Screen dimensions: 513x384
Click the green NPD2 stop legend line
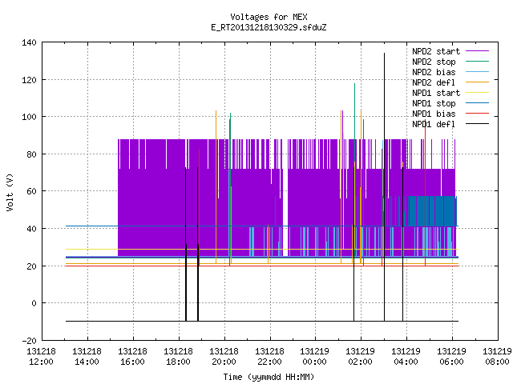point(477,61)
